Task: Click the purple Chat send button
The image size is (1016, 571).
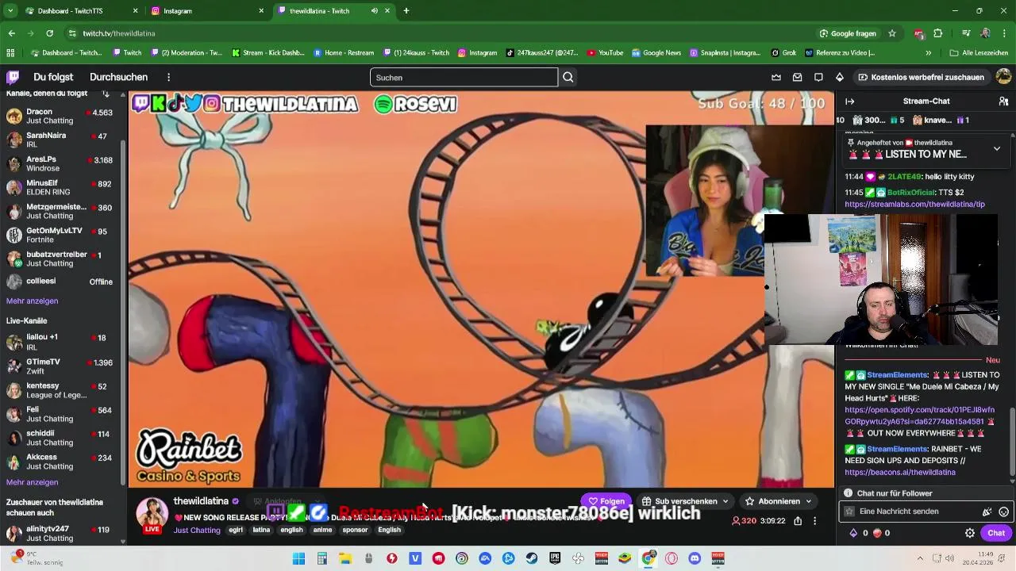Action: (996, 533)
